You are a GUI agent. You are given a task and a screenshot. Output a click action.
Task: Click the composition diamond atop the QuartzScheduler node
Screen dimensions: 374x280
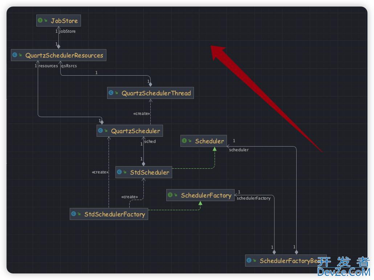[x=102, y=122]
